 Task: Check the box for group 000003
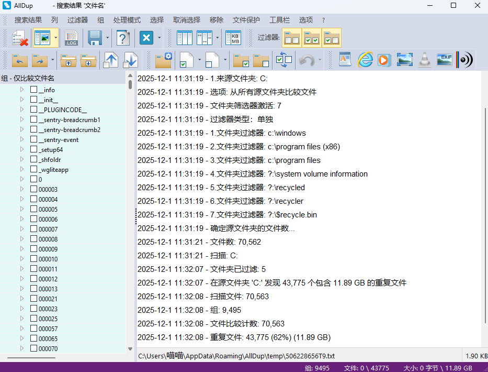click(34, 189)
